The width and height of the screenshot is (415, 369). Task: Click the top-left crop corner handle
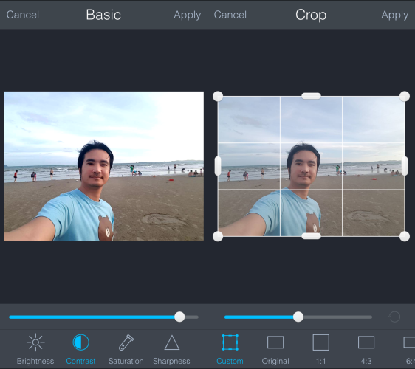point(218,96)
